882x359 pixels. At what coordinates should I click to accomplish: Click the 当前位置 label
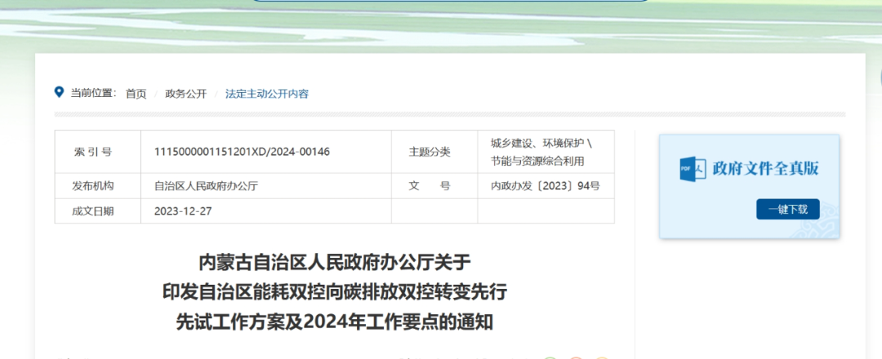pyautogui.click(x=93, y=93)
